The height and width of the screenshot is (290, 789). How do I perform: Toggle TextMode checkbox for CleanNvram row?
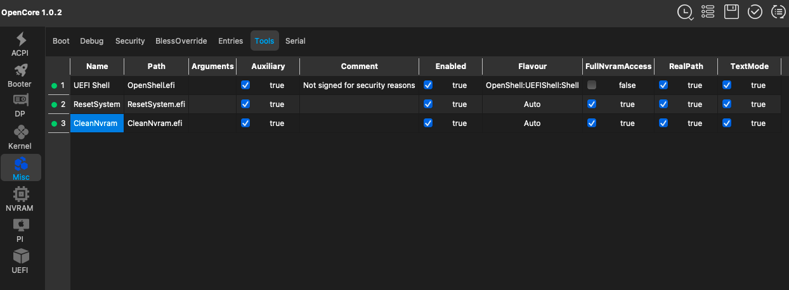(x=727, y=123)
